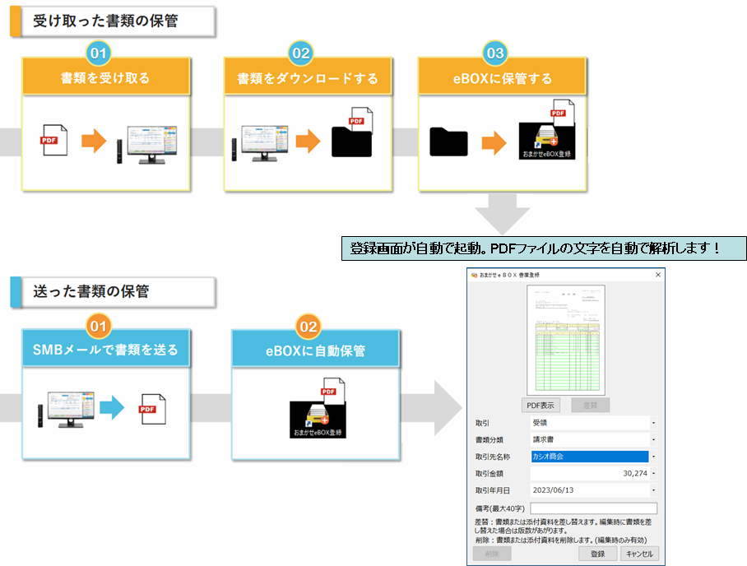The image size is (747, 566).
Task: Click the キャンセル button
Action: point(639,554)
